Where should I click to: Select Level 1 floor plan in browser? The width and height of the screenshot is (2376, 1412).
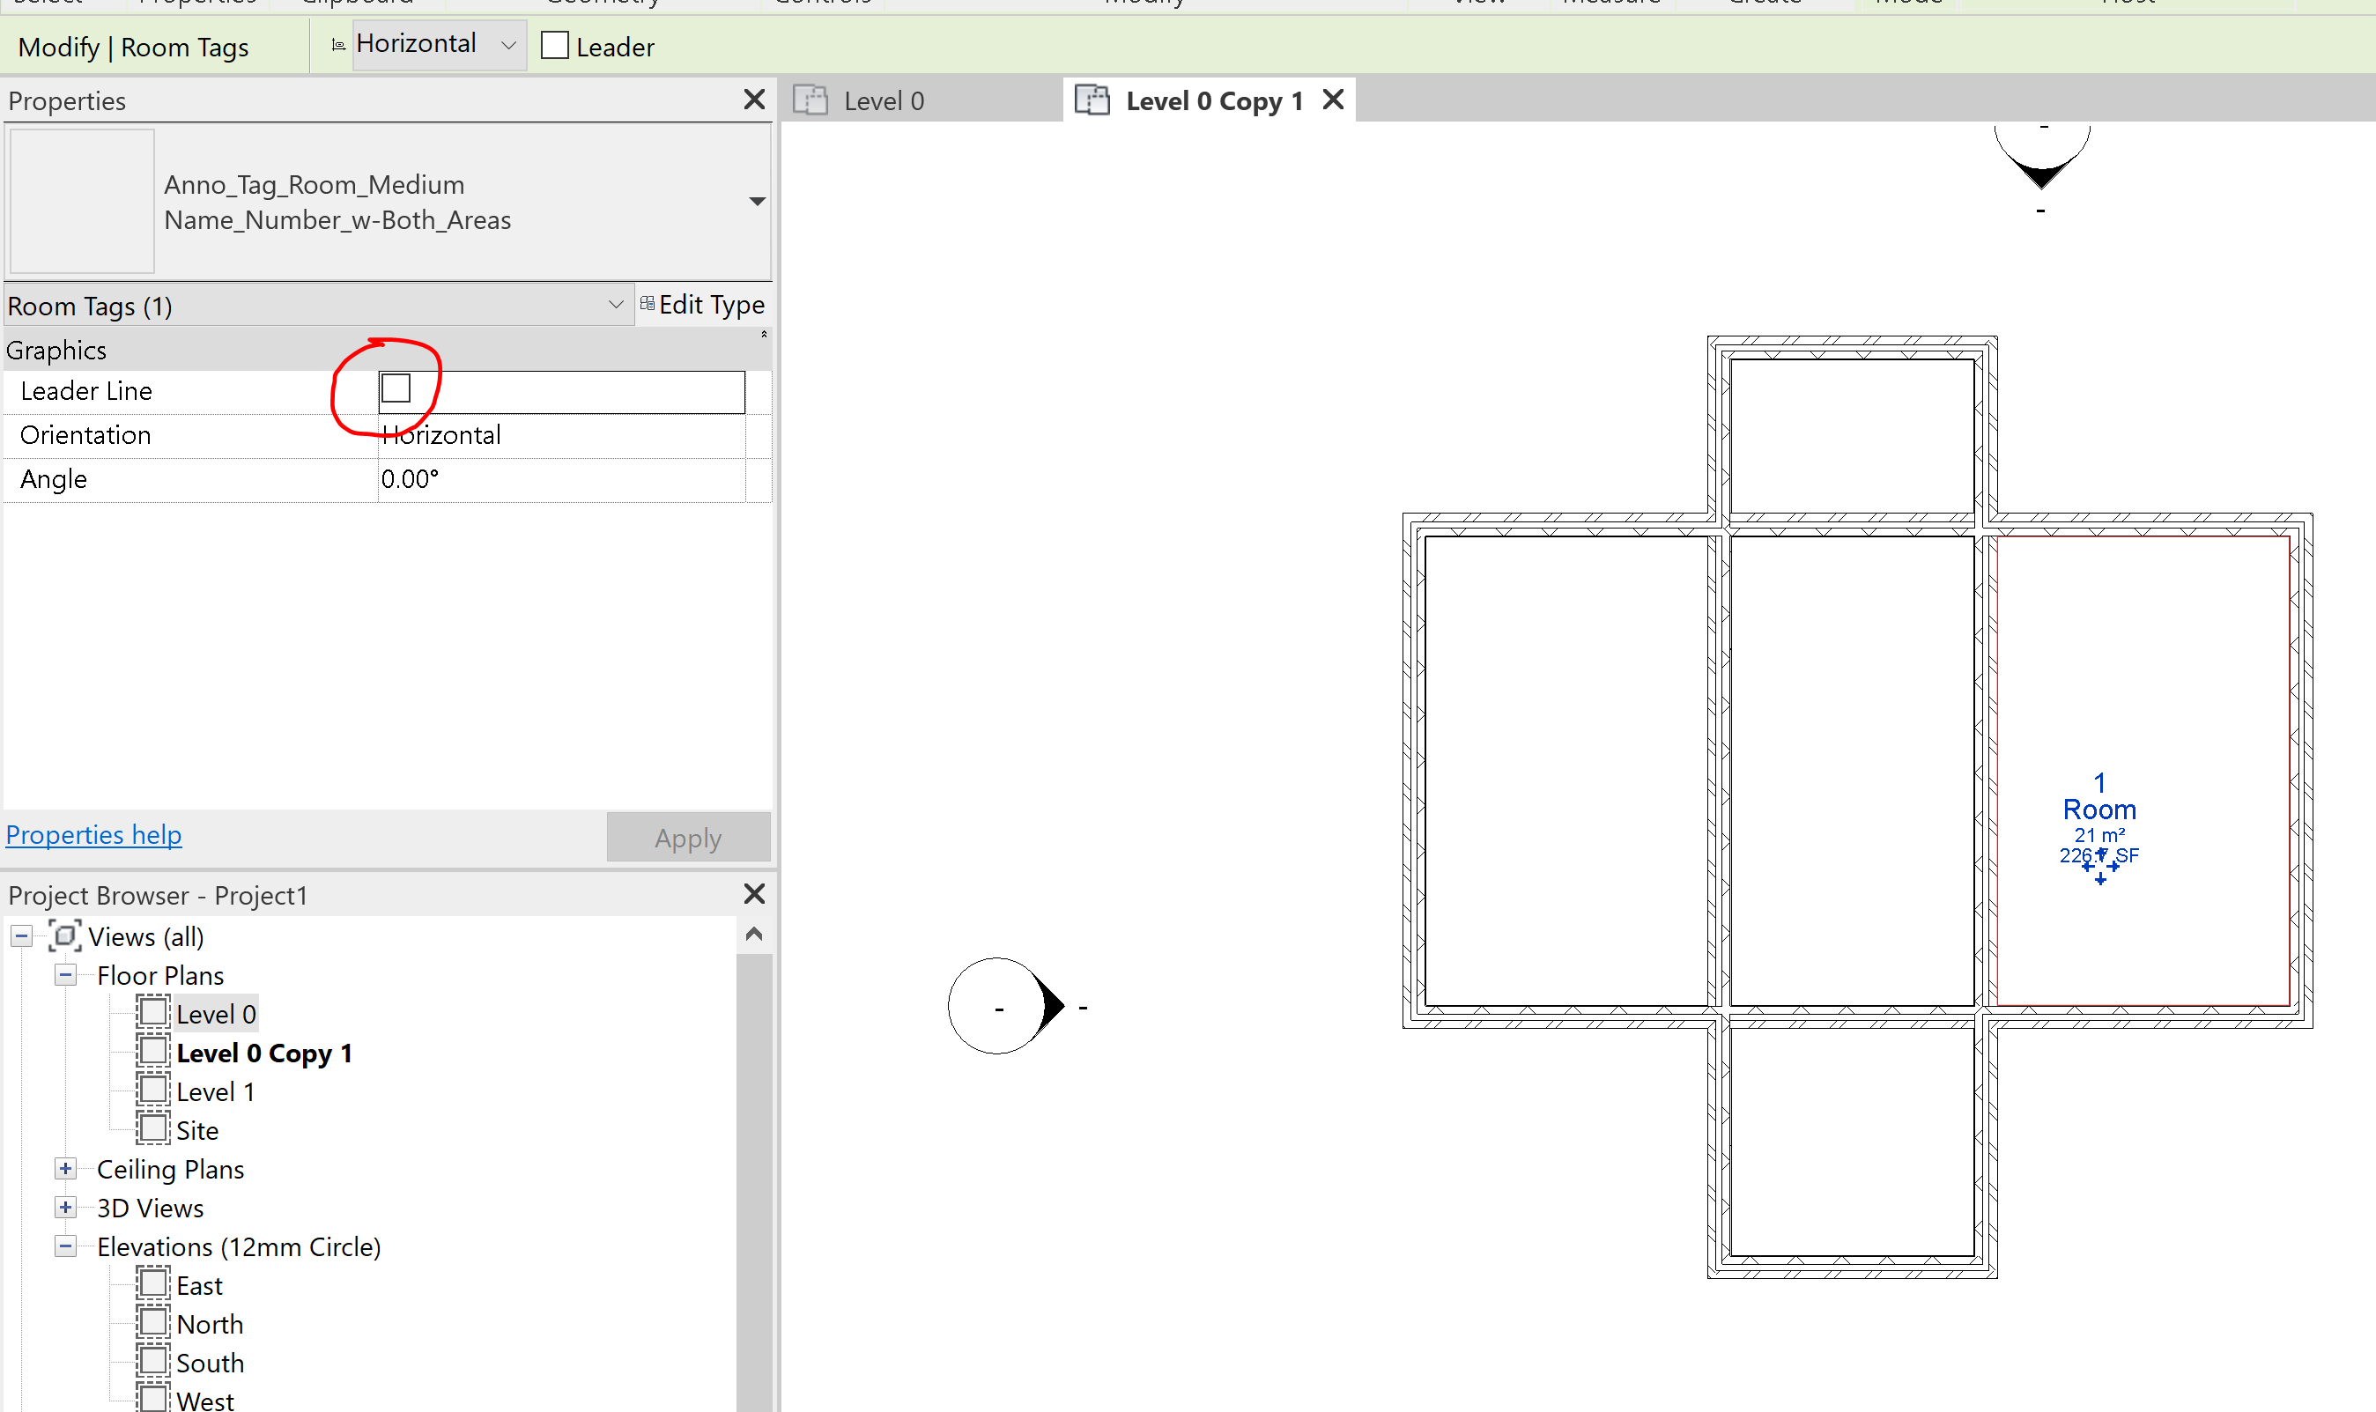(x=216, y=1091)
